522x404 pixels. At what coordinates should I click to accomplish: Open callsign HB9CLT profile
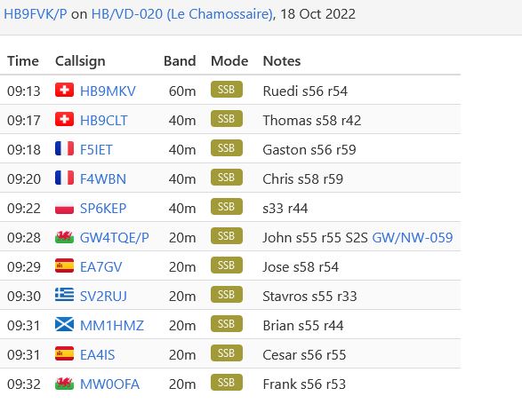(x=103, y=121)
